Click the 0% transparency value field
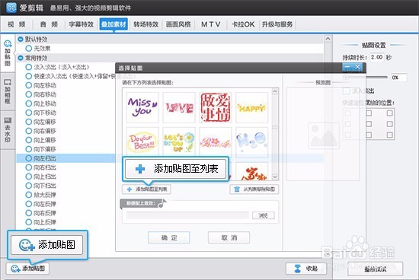The width and height of the screenshot is (419, 280). pos(398,78)
